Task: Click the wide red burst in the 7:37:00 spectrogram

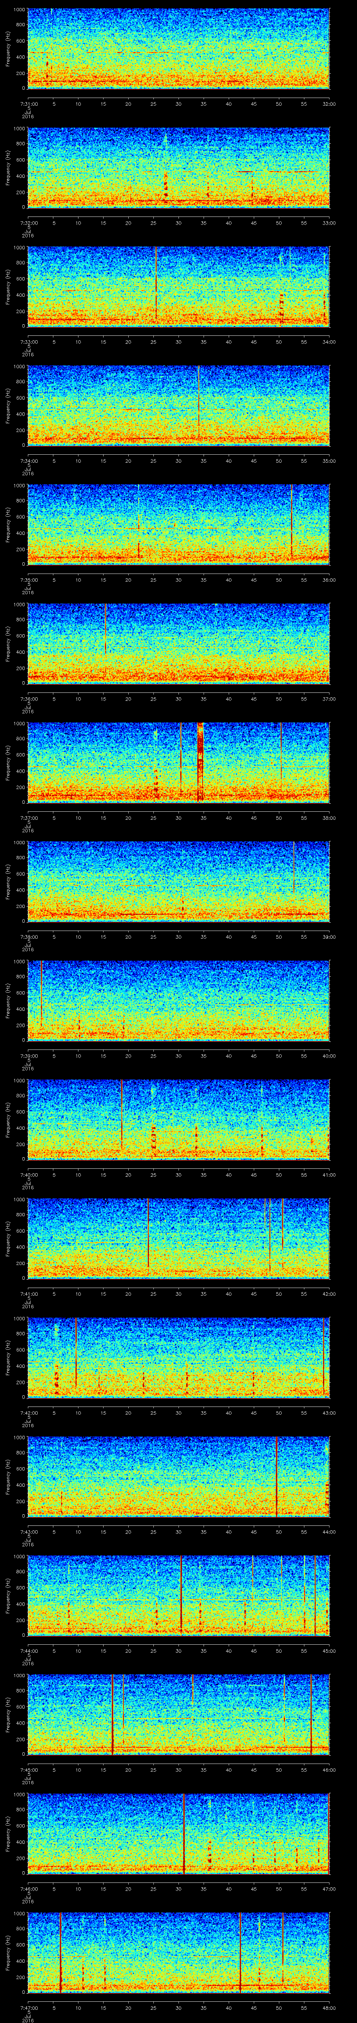Action: 200,762
